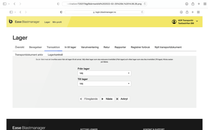
Task: Open the outer browser downloads icon
Action: coord(187,4)
